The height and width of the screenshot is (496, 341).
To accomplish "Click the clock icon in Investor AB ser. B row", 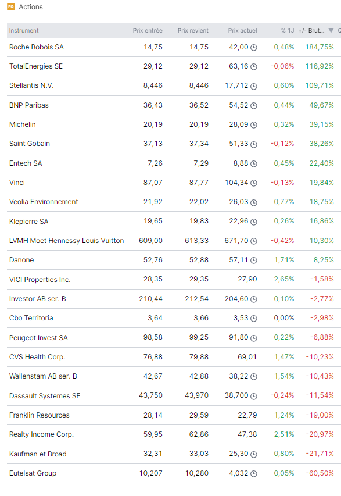I will click(253, 299).
